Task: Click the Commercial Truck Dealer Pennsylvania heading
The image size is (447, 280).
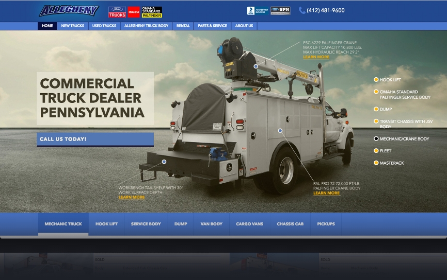Action: pyautogui.click(x=92, y=98)
